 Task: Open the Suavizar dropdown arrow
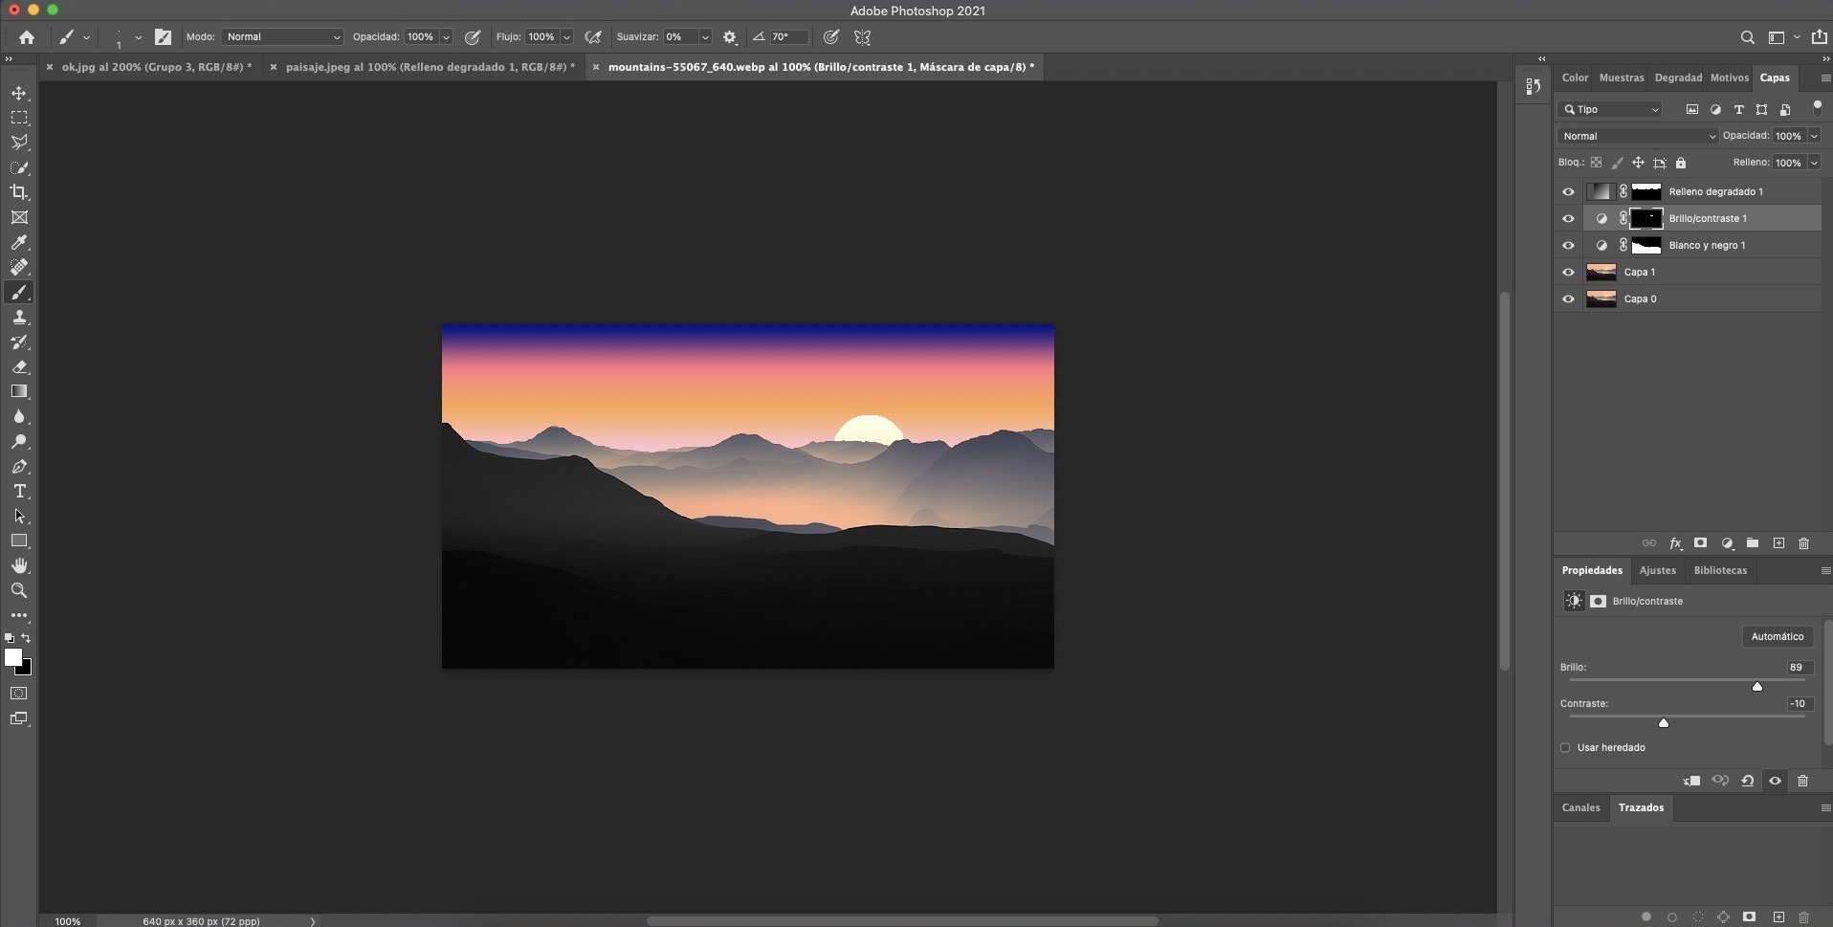tap(705, 37)
